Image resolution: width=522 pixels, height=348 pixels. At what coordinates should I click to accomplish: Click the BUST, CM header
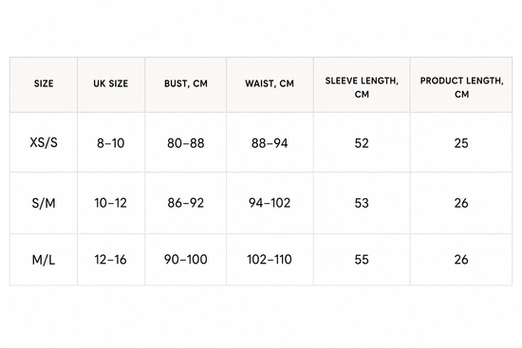pos(186,84)
